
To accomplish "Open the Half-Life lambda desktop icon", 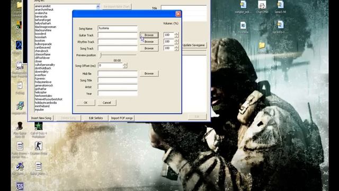I will [x=19, y=45].
